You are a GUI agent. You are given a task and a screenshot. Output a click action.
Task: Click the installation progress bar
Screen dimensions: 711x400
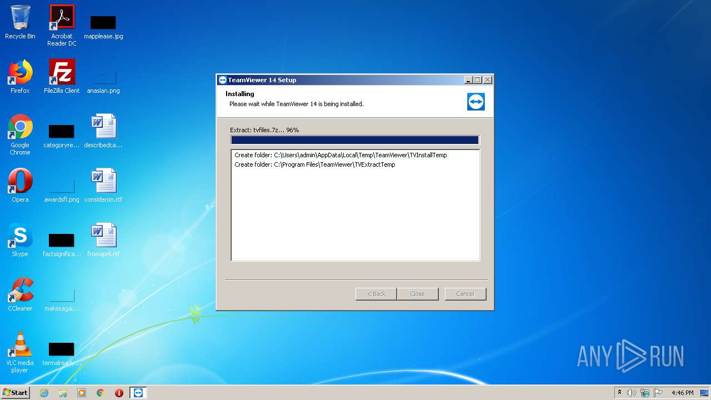(355, 140)
